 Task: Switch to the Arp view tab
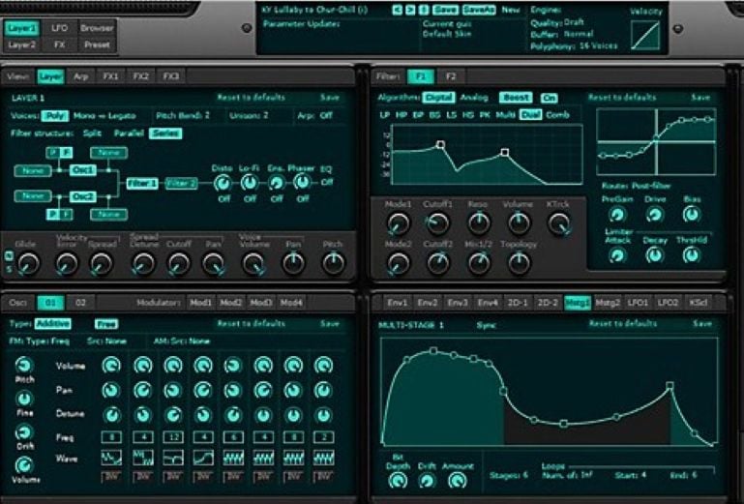point(80,76)
